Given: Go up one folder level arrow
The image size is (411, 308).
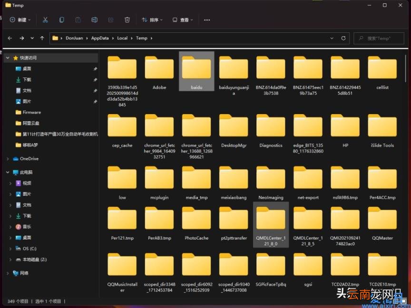Looking at the screenshot, I should 42,38.
